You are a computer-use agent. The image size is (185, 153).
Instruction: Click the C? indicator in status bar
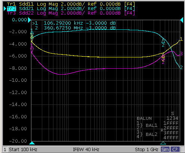[175, 149]
